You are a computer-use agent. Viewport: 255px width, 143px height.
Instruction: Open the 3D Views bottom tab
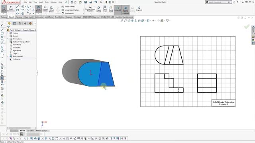point(30,131)
